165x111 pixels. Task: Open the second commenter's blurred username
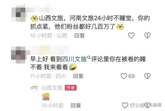(49, 50)
